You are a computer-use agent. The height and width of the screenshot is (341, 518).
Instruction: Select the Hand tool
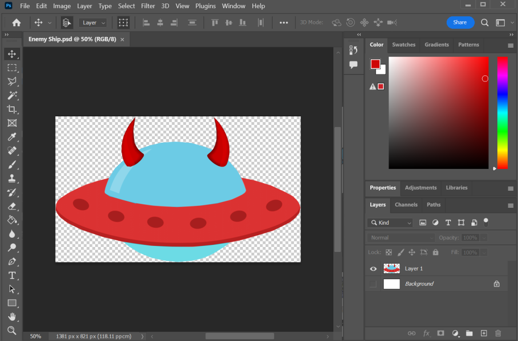point(12,317)
